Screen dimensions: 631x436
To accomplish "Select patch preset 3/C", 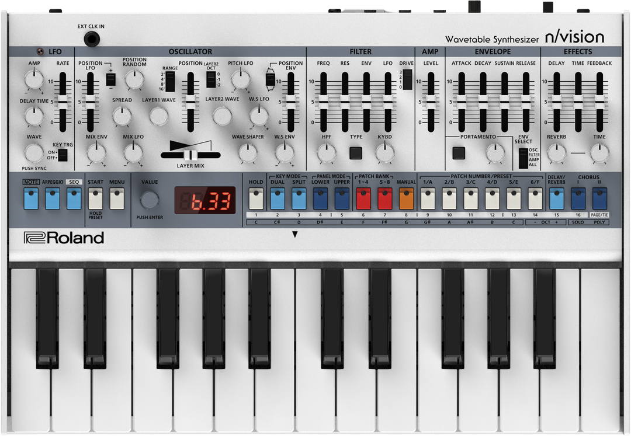I will tap(470, 199).
